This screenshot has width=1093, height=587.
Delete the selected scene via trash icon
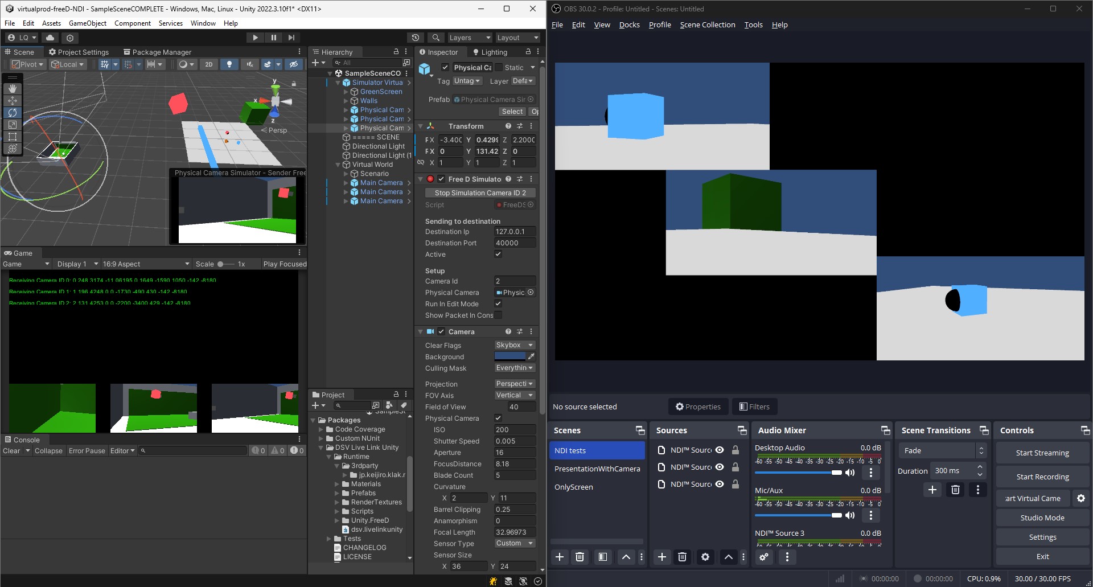click(x=580, y=557)
